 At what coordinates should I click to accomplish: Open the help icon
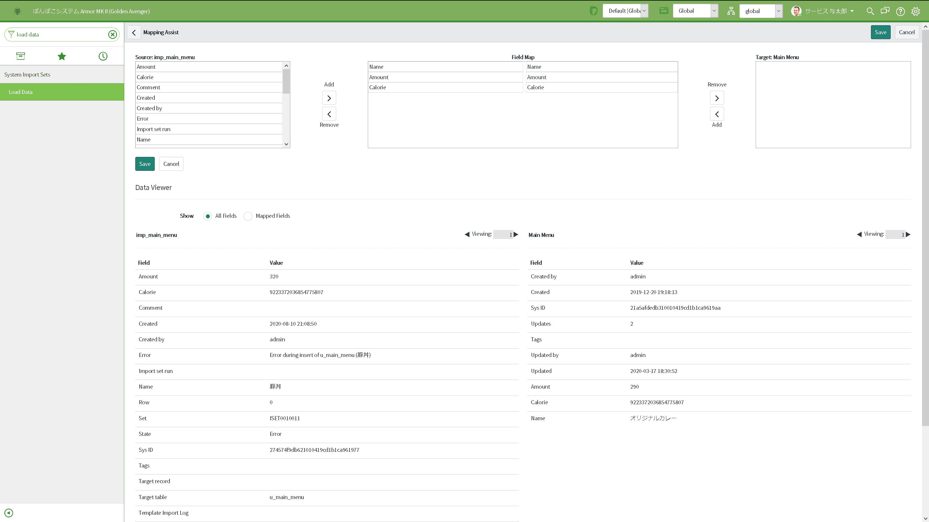point(900,11)
